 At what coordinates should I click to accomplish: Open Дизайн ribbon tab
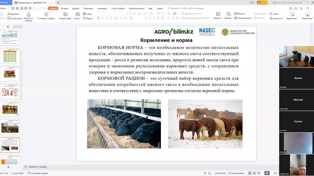[76, 8]
